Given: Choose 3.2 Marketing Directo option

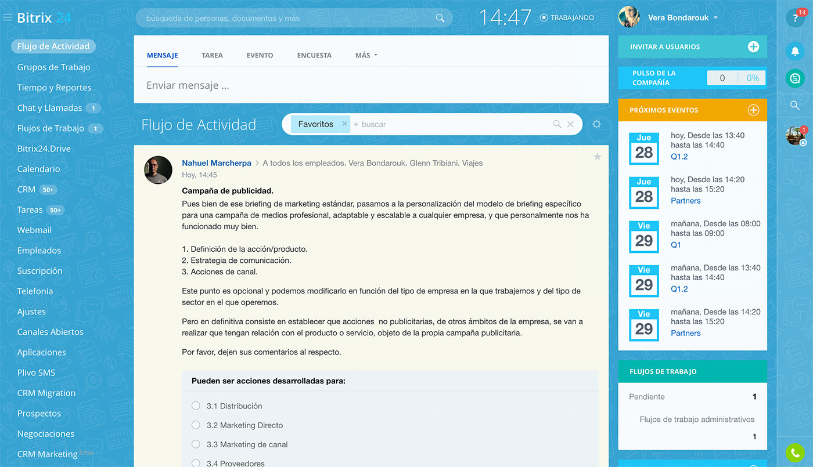Looking at the screenshot, I should pyautogui.click(x=195, y=425).
